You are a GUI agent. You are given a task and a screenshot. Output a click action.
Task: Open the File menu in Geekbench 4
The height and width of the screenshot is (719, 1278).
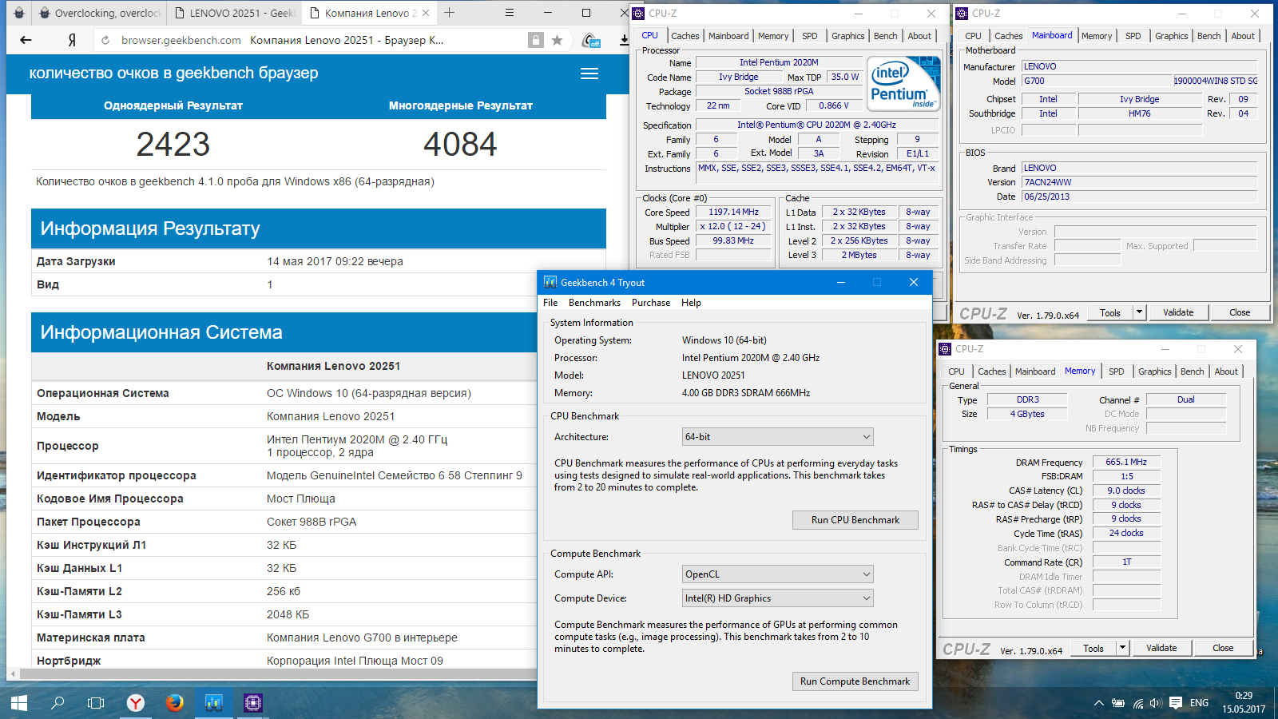point(550,303)
